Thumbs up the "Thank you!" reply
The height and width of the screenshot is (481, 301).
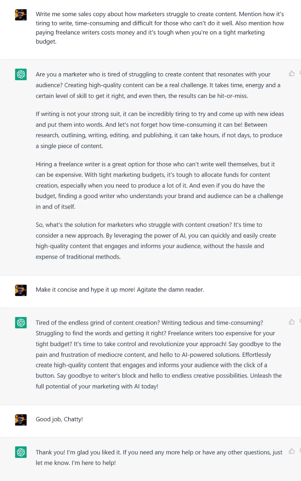coord(291,451)
